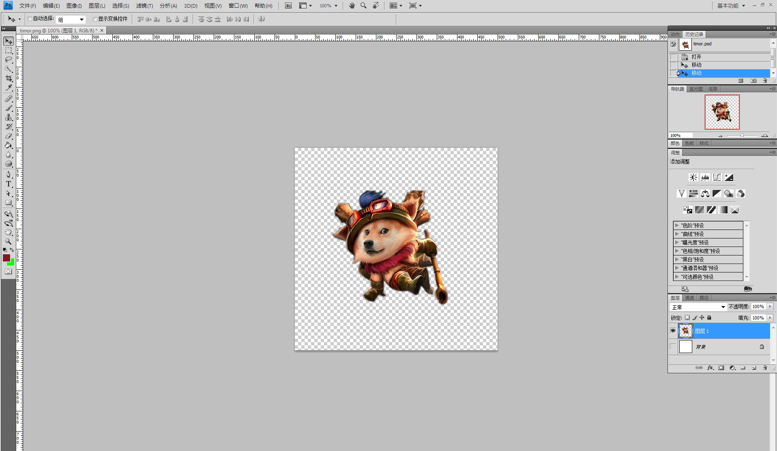This screenshot has height=451, width=777.
Task: Switch to the 直方图 tab
Action: click(696, 89)
